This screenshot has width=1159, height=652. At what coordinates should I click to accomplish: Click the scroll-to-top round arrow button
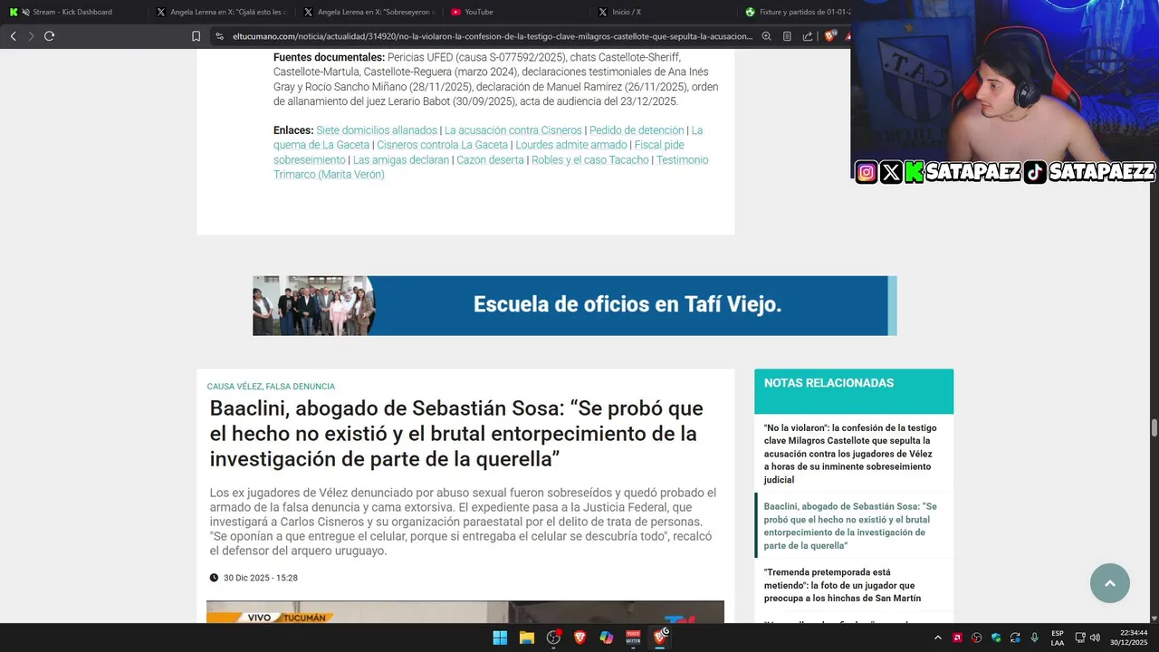click(1110, 583)
